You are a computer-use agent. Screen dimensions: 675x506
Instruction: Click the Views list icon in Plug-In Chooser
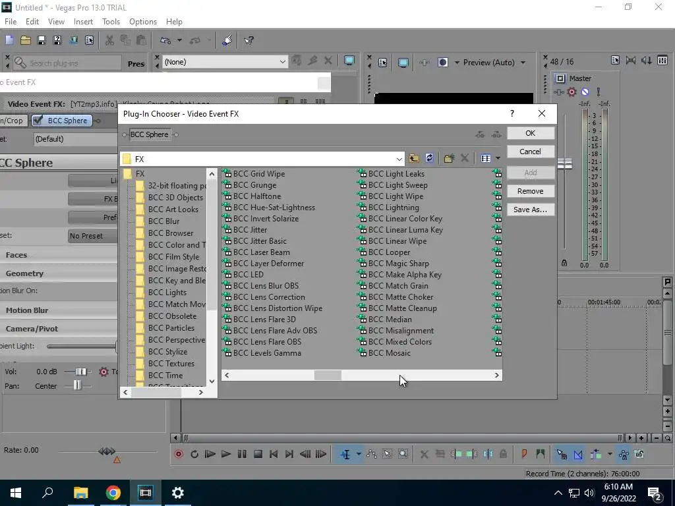[486, 158]
